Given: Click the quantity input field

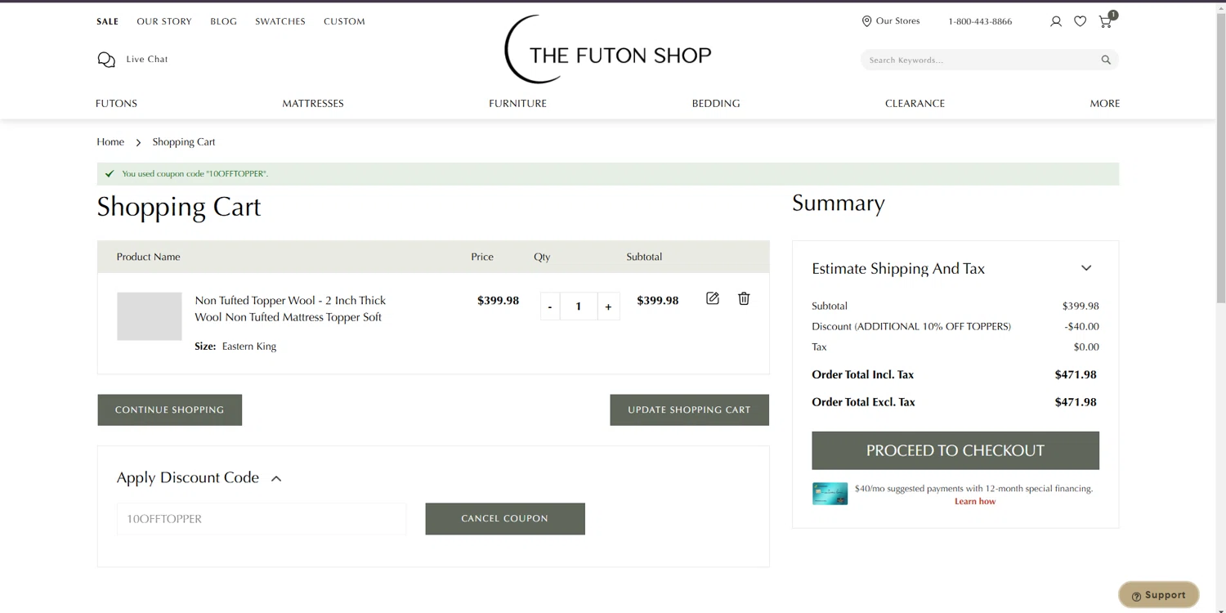Looking at the screenshot, I should (579, 306).
